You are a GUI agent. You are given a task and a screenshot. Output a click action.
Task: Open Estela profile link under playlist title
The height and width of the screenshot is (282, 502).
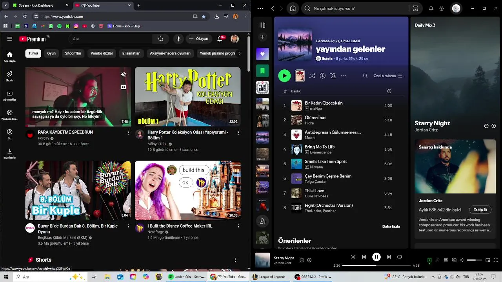[327, 58]
